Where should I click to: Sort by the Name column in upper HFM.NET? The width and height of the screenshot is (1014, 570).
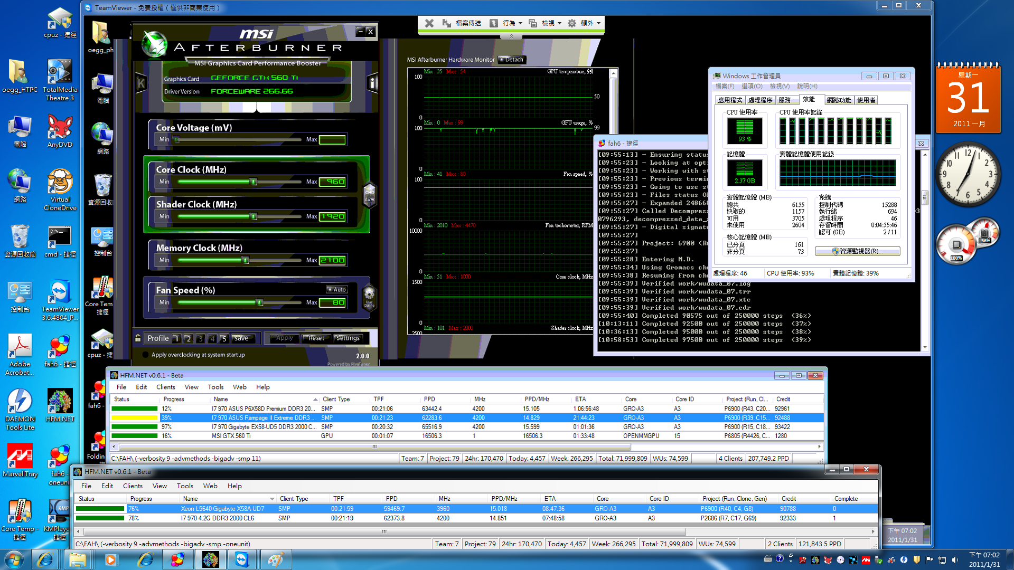pyautogui.click(x=265, y=399)
